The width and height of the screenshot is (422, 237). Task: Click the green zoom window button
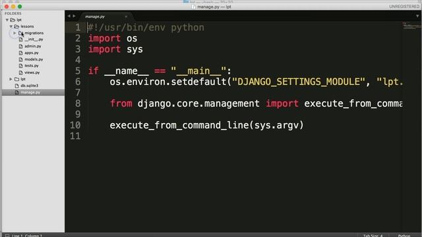coord(20,7)
